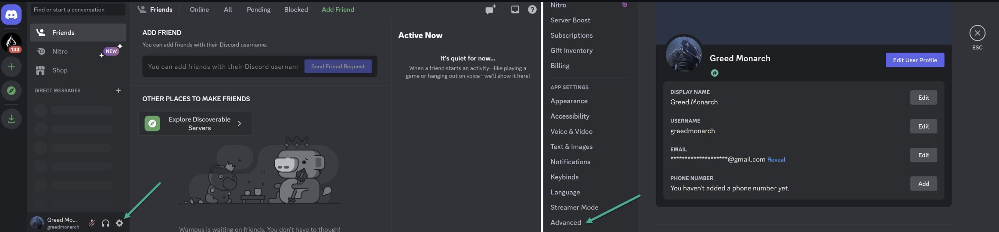Create a new DM with plus icon

118,91
